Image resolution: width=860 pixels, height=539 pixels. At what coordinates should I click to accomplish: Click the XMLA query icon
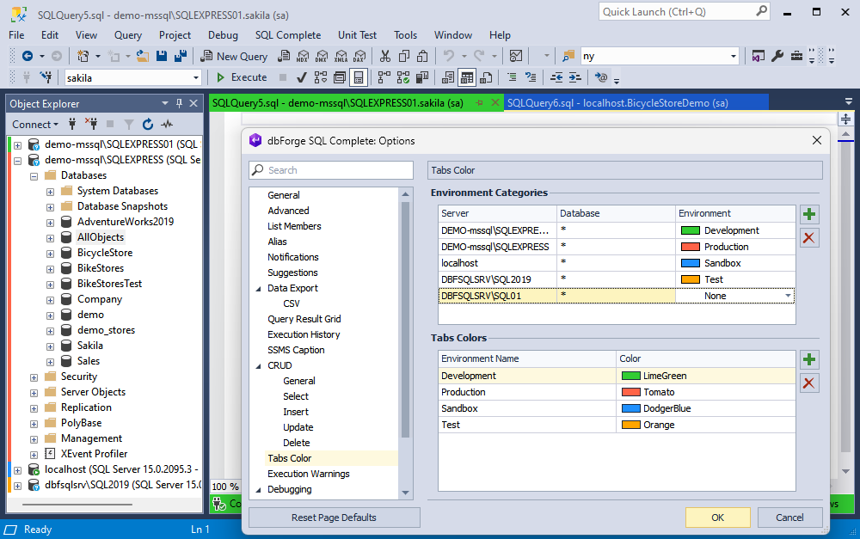[341, 56]
